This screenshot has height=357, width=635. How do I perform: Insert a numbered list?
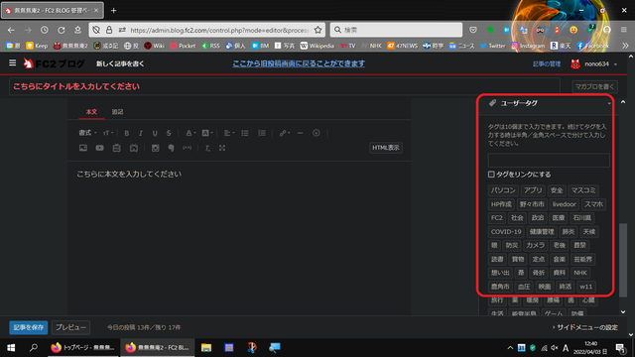click(x=262, y=133)
